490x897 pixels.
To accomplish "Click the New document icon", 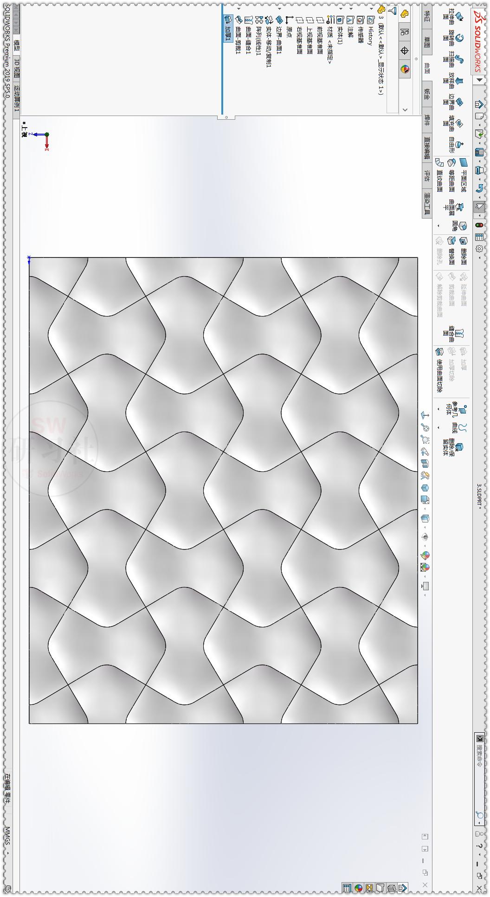I will 479,116.
